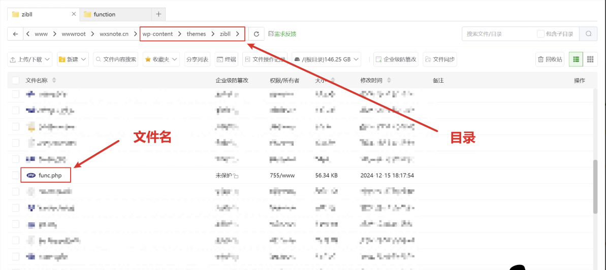Viewport: 606px width, 270px height.
Task: Refresh the current directory listing
Action: [x=257, y=34]
